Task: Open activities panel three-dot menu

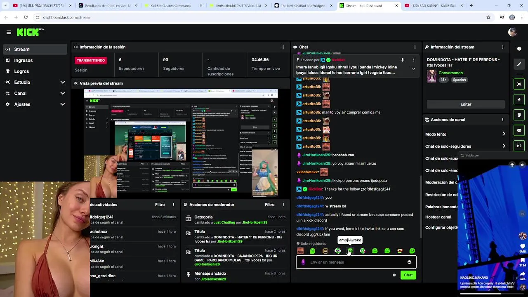Action: pyautogui.click(x=173, y=205)
